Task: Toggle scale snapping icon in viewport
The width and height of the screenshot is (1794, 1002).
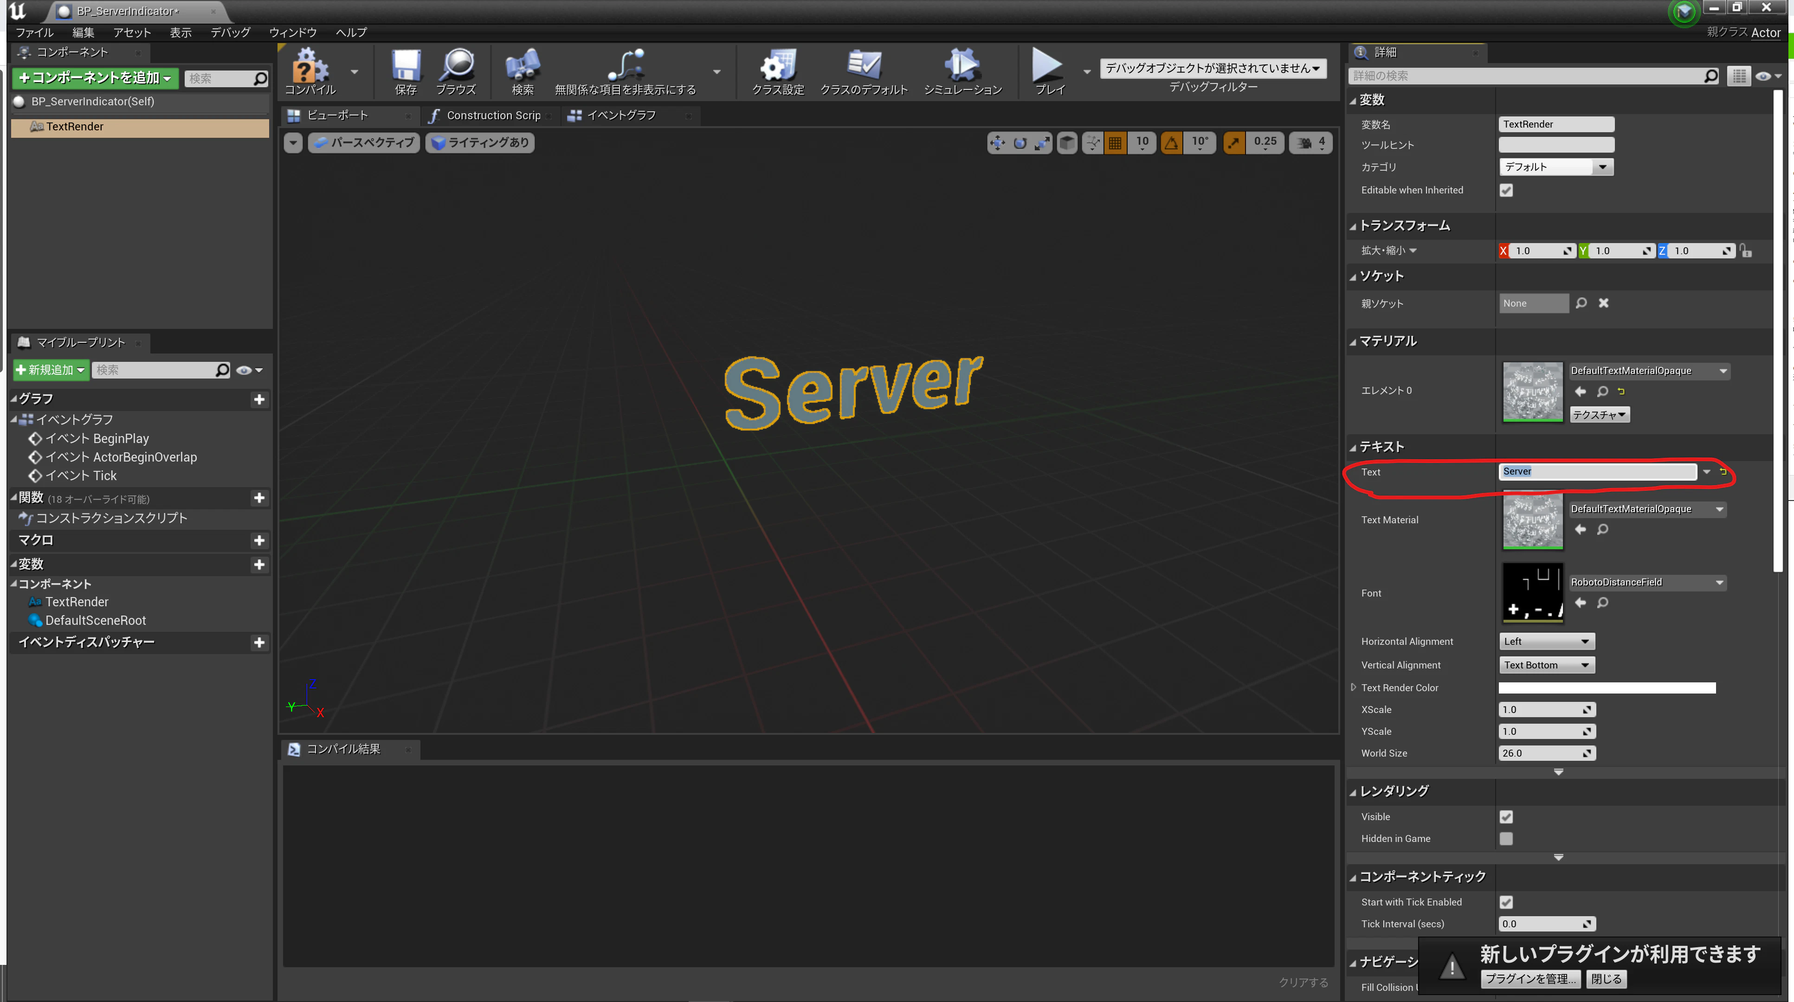Action: point(1233,143)
